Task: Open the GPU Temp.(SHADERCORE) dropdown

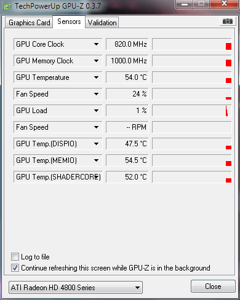Action: pyautogui.click(x=96, y=177)
